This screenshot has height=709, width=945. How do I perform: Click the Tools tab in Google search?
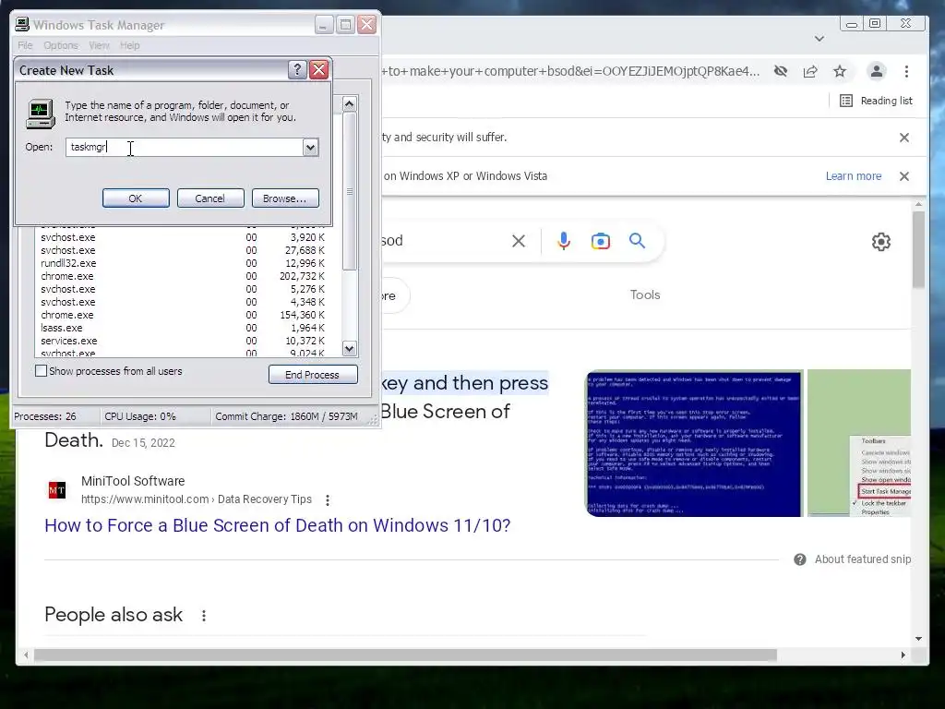pos(645,294)
